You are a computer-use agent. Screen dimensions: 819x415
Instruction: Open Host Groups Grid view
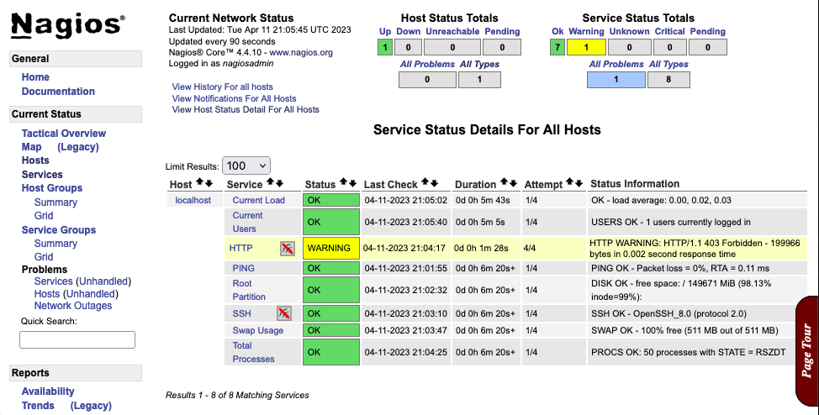44,216
